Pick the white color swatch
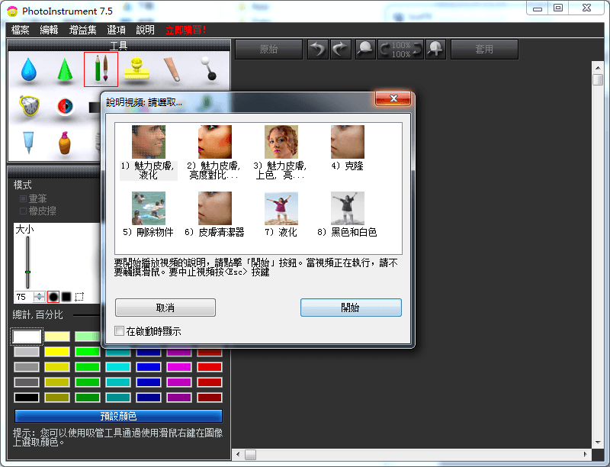610x467 pixels. pyautogui.click(x=27, y=337)
